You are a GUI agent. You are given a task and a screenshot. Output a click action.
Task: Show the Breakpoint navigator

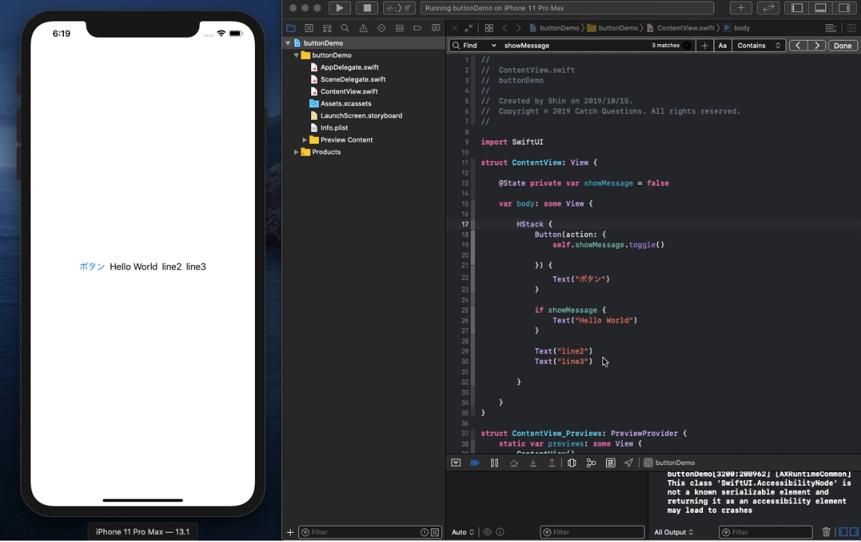(x=417, y=28)
